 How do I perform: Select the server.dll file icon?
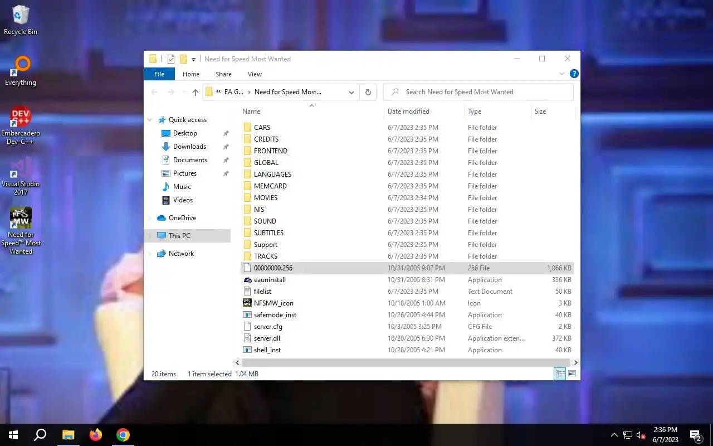tap(248, 338)
